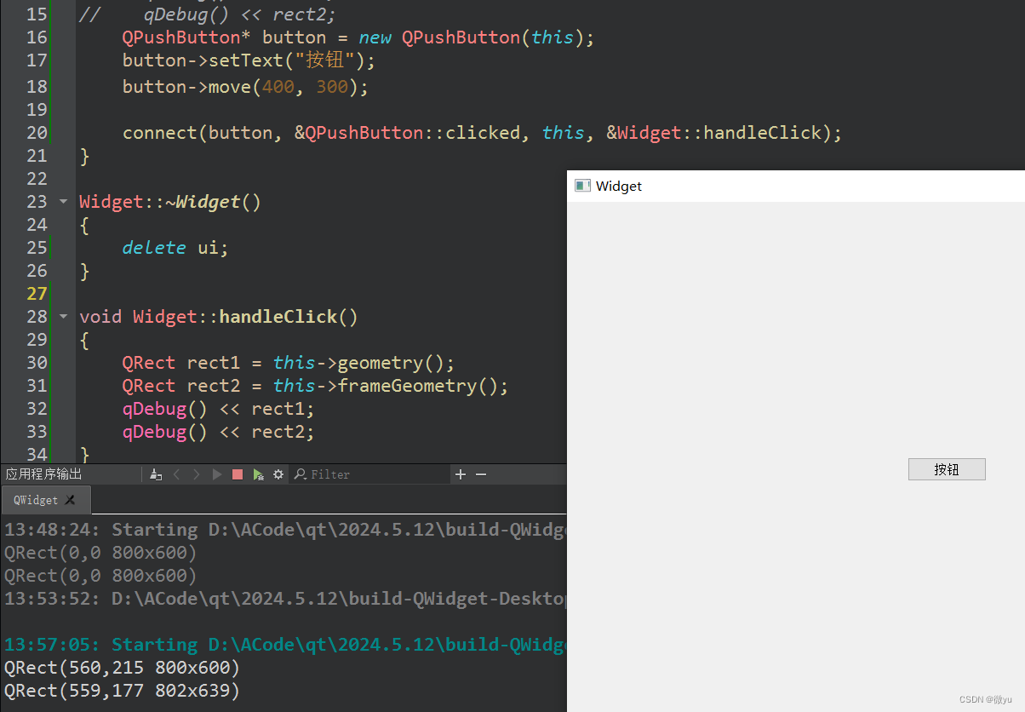Click output line QRect(560,215 800x600)
Viewport: 1025px width, 712px height.
pos(123,668)
